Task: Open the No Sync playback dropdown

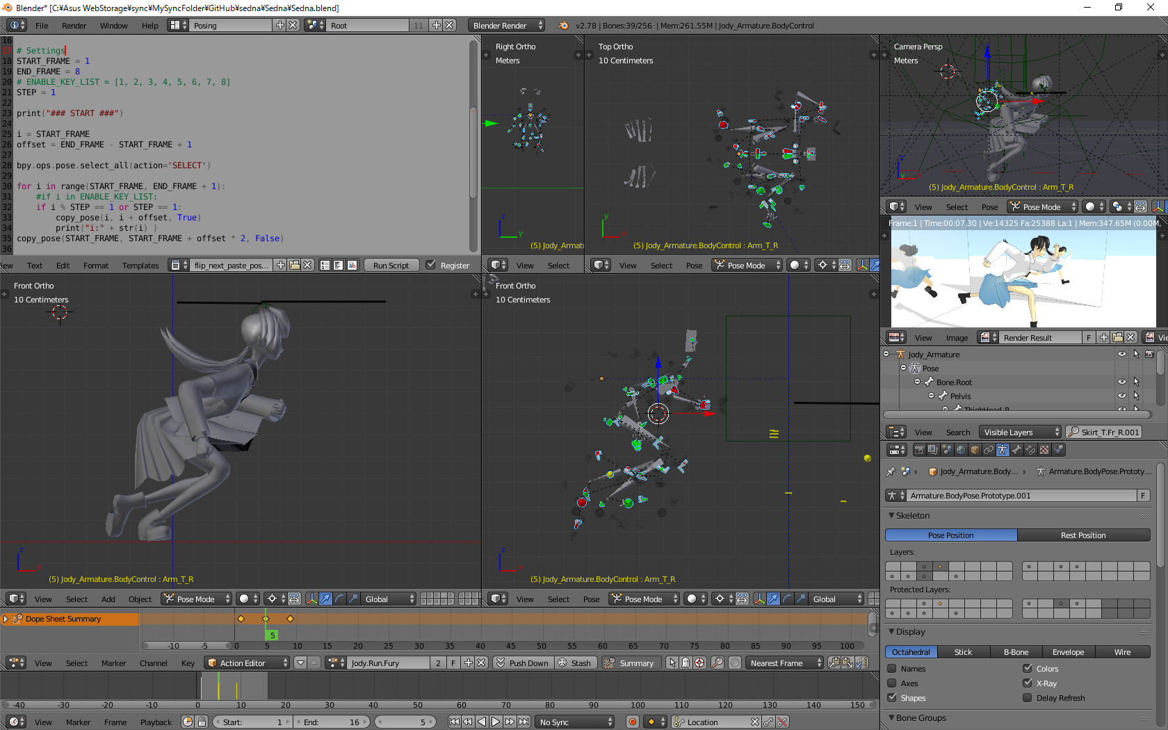Action: coord(575,722)
